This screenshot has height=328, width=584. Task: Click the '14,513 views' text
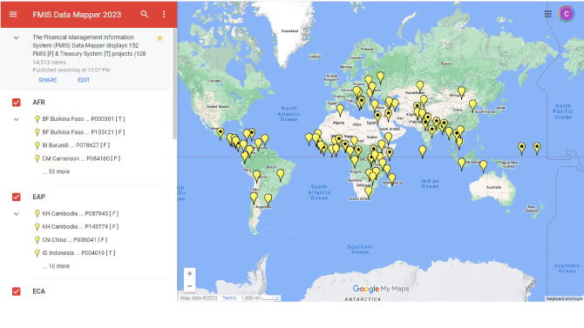pos(49,63)
